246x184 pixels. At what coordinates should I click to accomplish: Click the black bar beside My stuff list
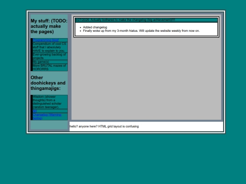(x=31, y=55)
